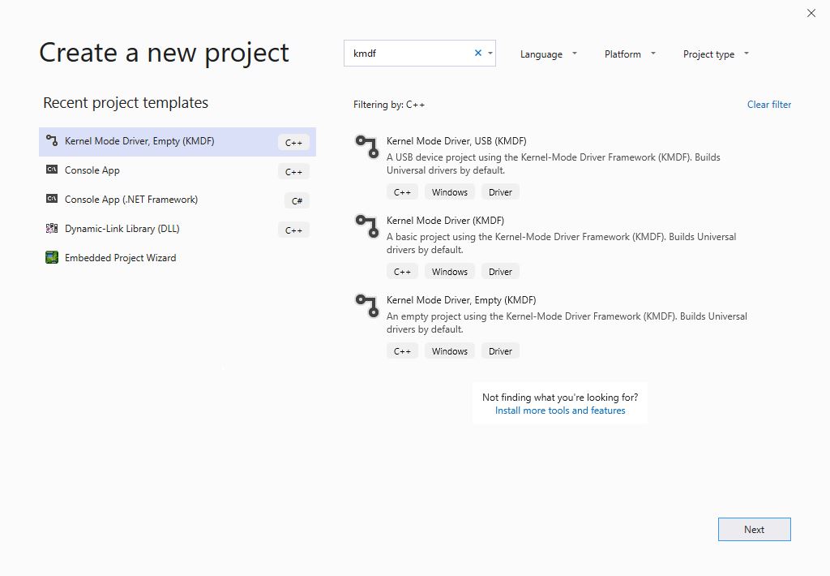Image resolution: width=830 pixels, height=576 pixels.
Task: Click the C++ tag under USB (KMDF) template
Action: [402, 191]
